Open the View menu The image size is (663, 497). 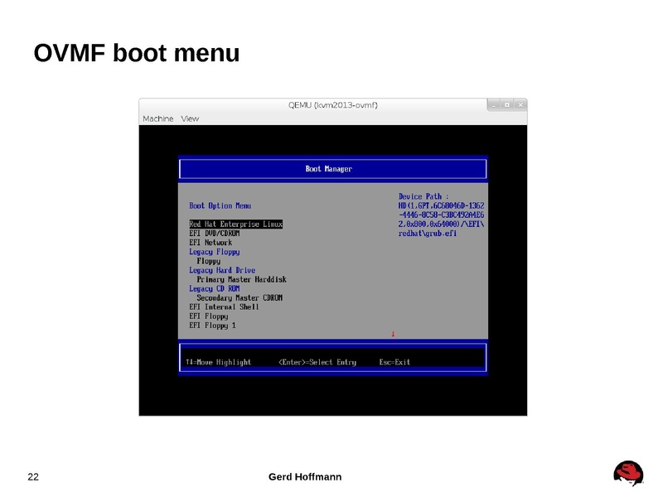(189, 118)
